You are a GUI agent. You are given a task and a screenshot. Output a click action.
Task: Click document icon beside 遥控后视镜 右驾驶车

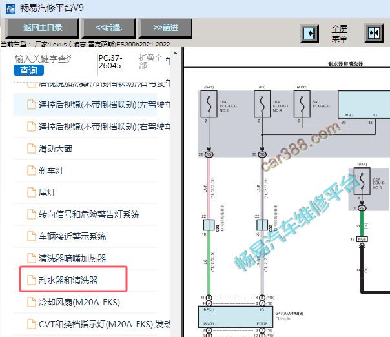click(x=32, y=127)
